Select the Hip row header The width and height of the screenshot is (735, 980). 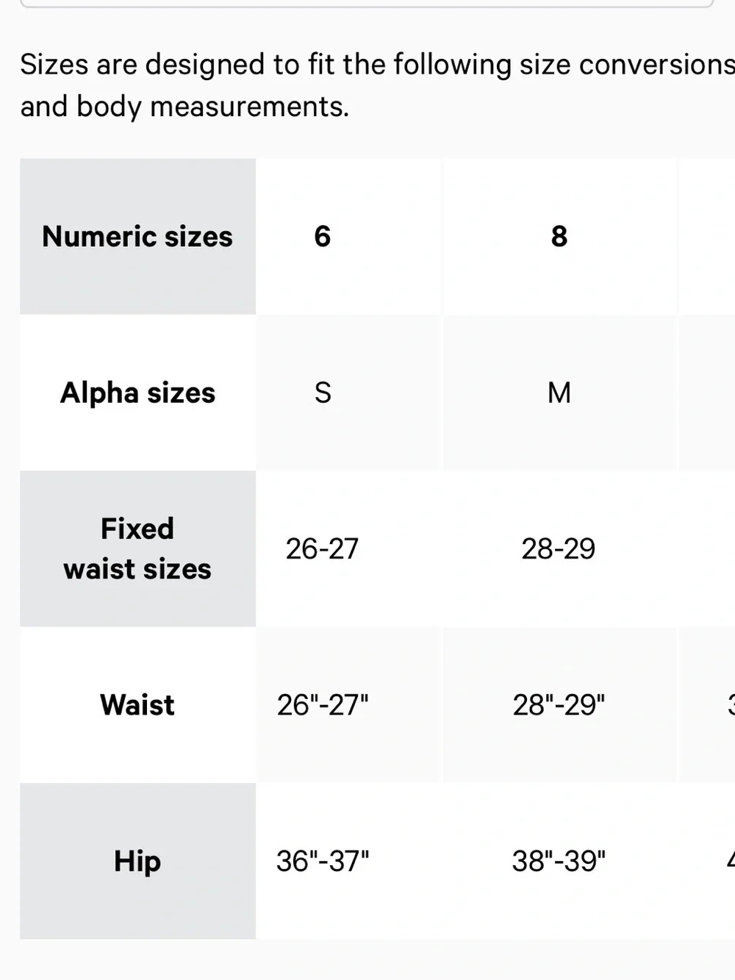point(137,861)
